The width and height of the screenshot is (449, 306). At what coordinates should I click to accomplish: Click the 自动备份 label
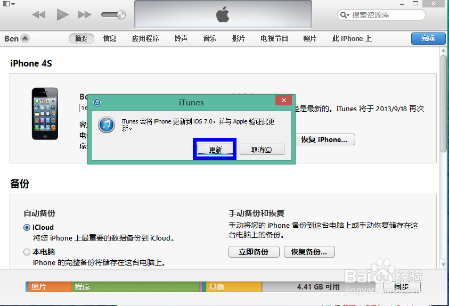(x=39, y=213)
